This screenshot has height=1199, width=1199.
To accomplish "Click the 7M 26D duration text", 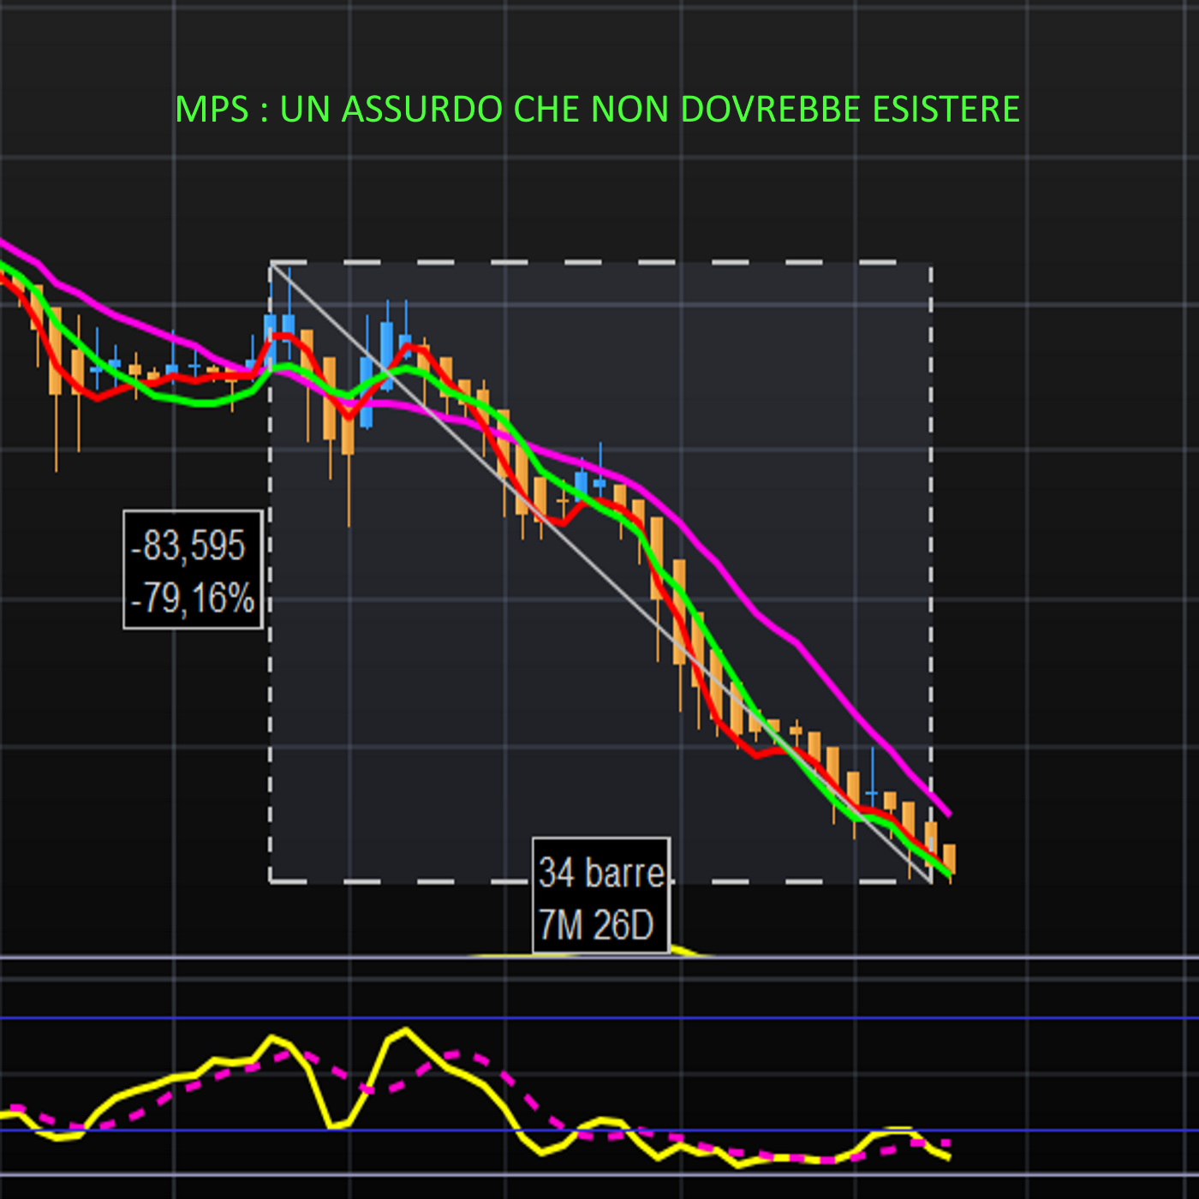I will 596,925.
